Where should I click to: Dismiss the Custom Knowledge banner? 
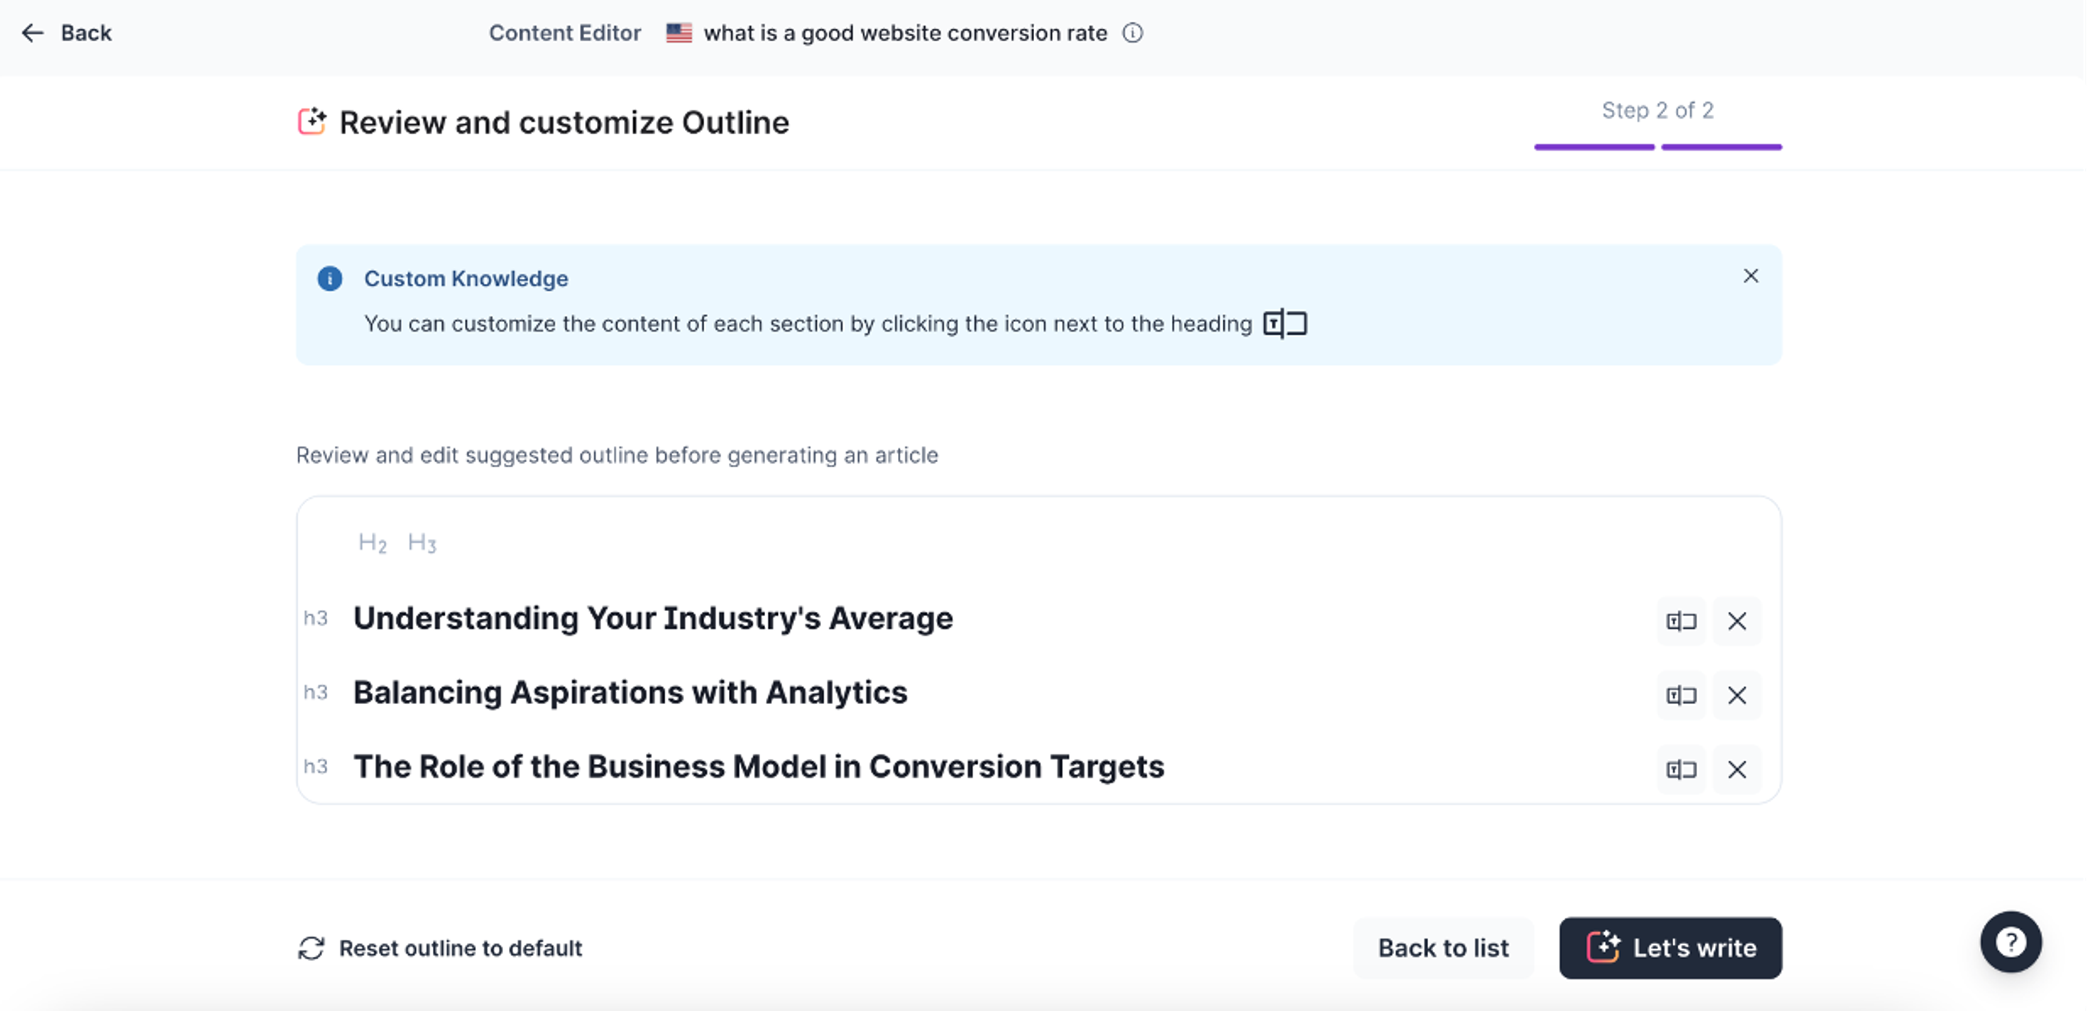pos(1750,276)
